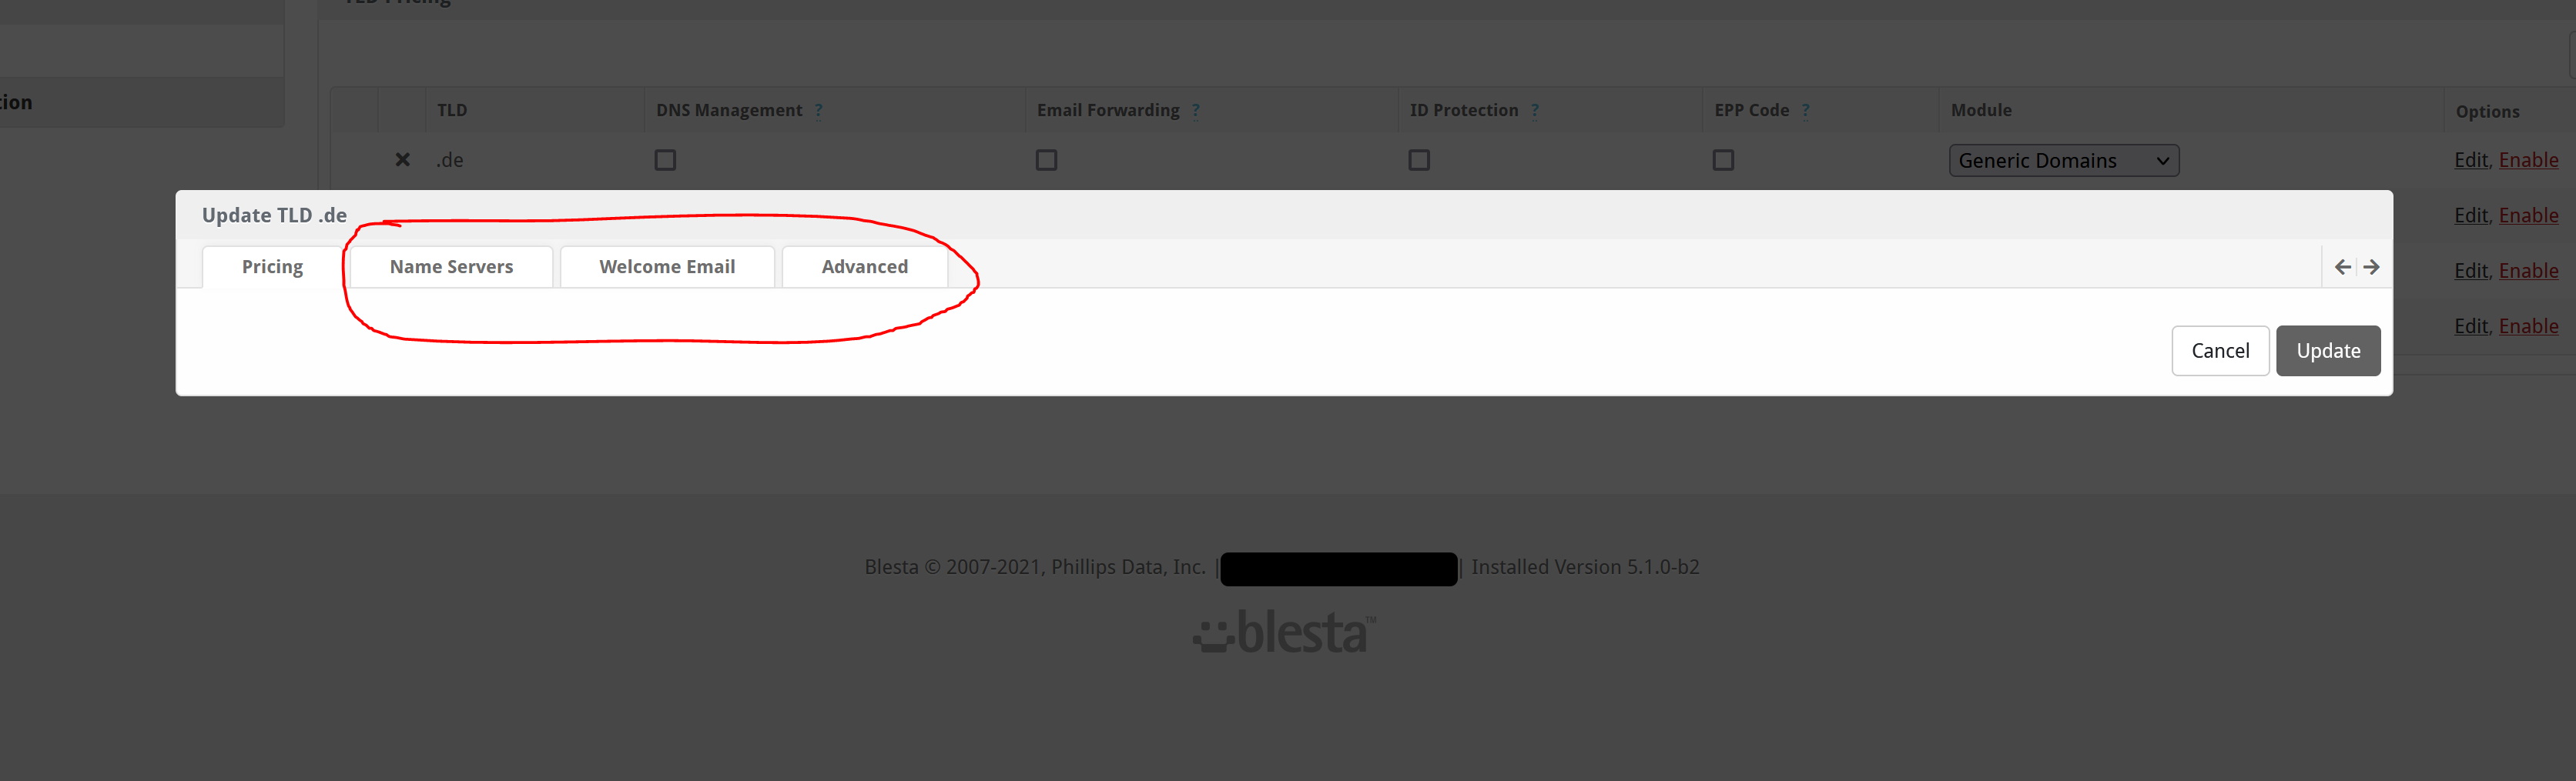The image size is (2576, 781).
Task: Switch to the Name Servers tab
Action: 451,267
